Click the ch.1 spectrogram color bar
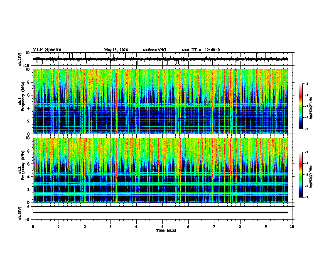The height and width of the screenshot is (254, 329). (301, 106)
